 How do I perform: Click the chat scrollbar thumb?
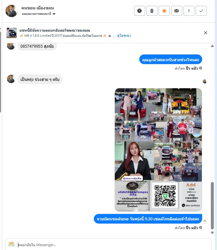click(212, 206)
